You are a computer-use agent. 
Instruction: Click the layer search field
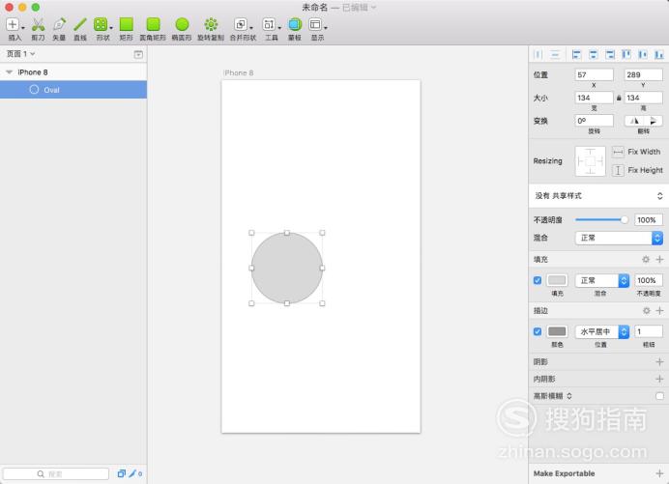tap(56, 473)
